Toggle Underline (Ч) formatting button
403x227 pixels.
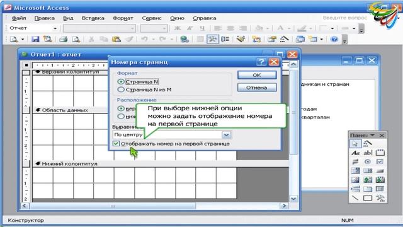coord(203,28)
